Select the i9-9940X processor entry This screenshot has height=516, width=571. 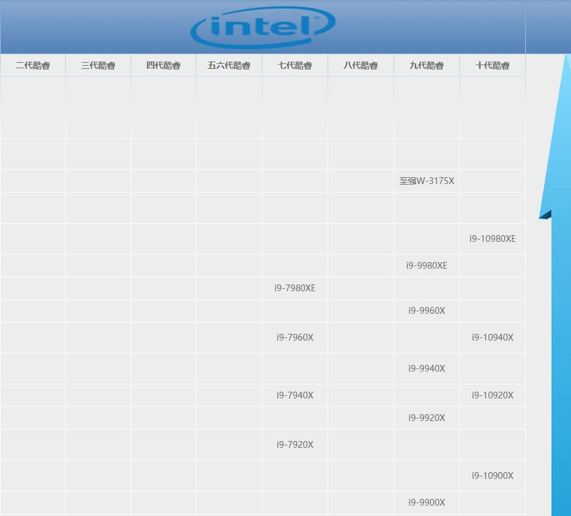point(426,369)
